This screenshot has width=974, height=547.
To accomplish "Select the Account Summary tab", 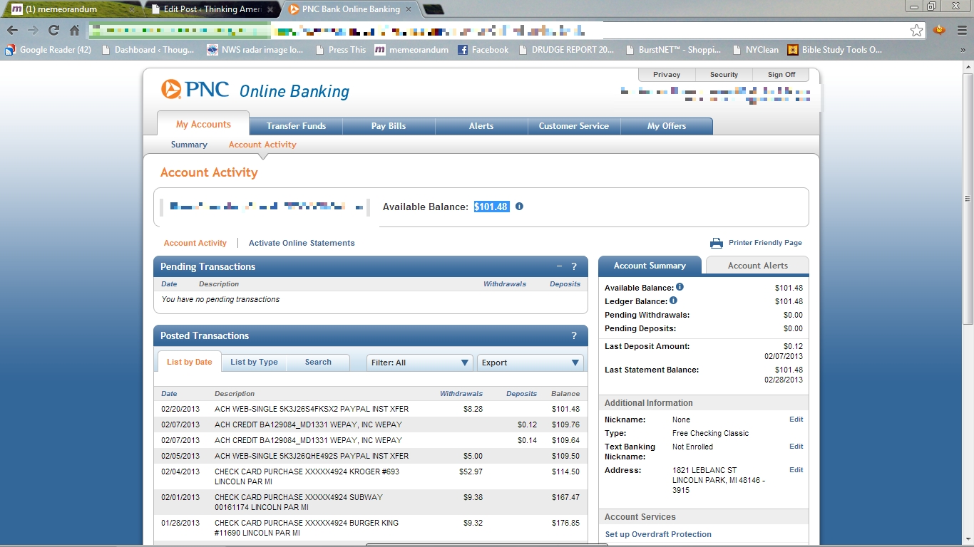I will click(650, 266).
